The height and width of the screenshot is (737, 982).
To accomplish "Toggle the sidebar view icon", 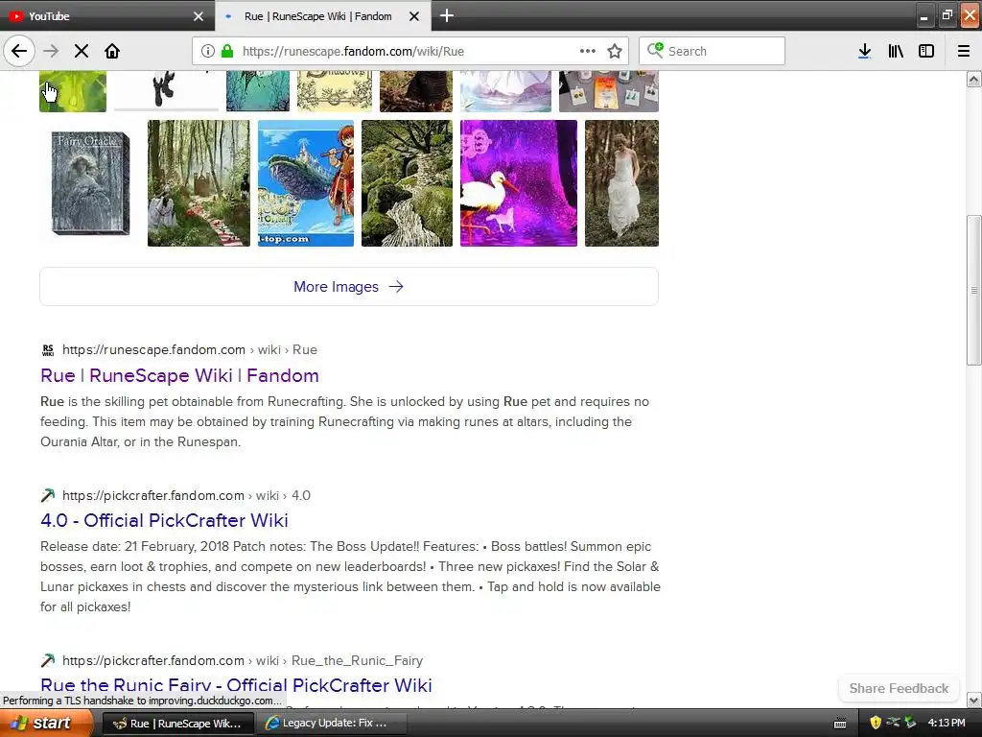I will point(926,51).
